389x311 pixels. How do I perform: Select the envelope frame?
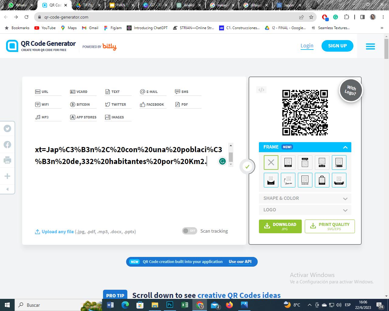(271, 180)
